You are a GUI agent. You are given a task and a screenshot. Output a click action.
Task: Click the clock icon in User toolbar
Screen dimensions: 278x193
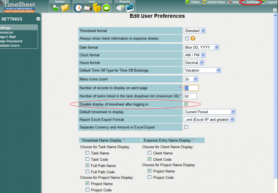coord(79,8)
